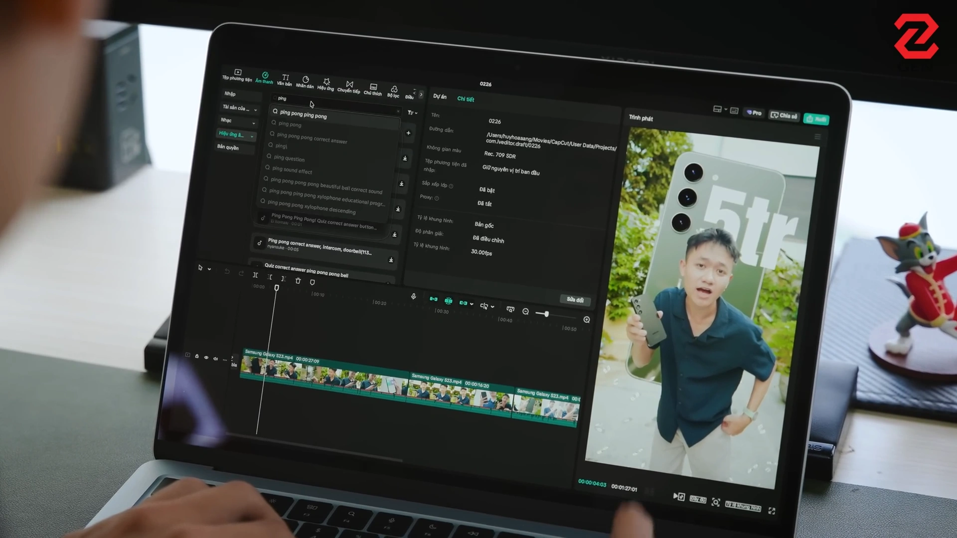The width and height of the screenshot is (957, 538).
Task: Switch to the Chi tiết tab
Action: 466,99
